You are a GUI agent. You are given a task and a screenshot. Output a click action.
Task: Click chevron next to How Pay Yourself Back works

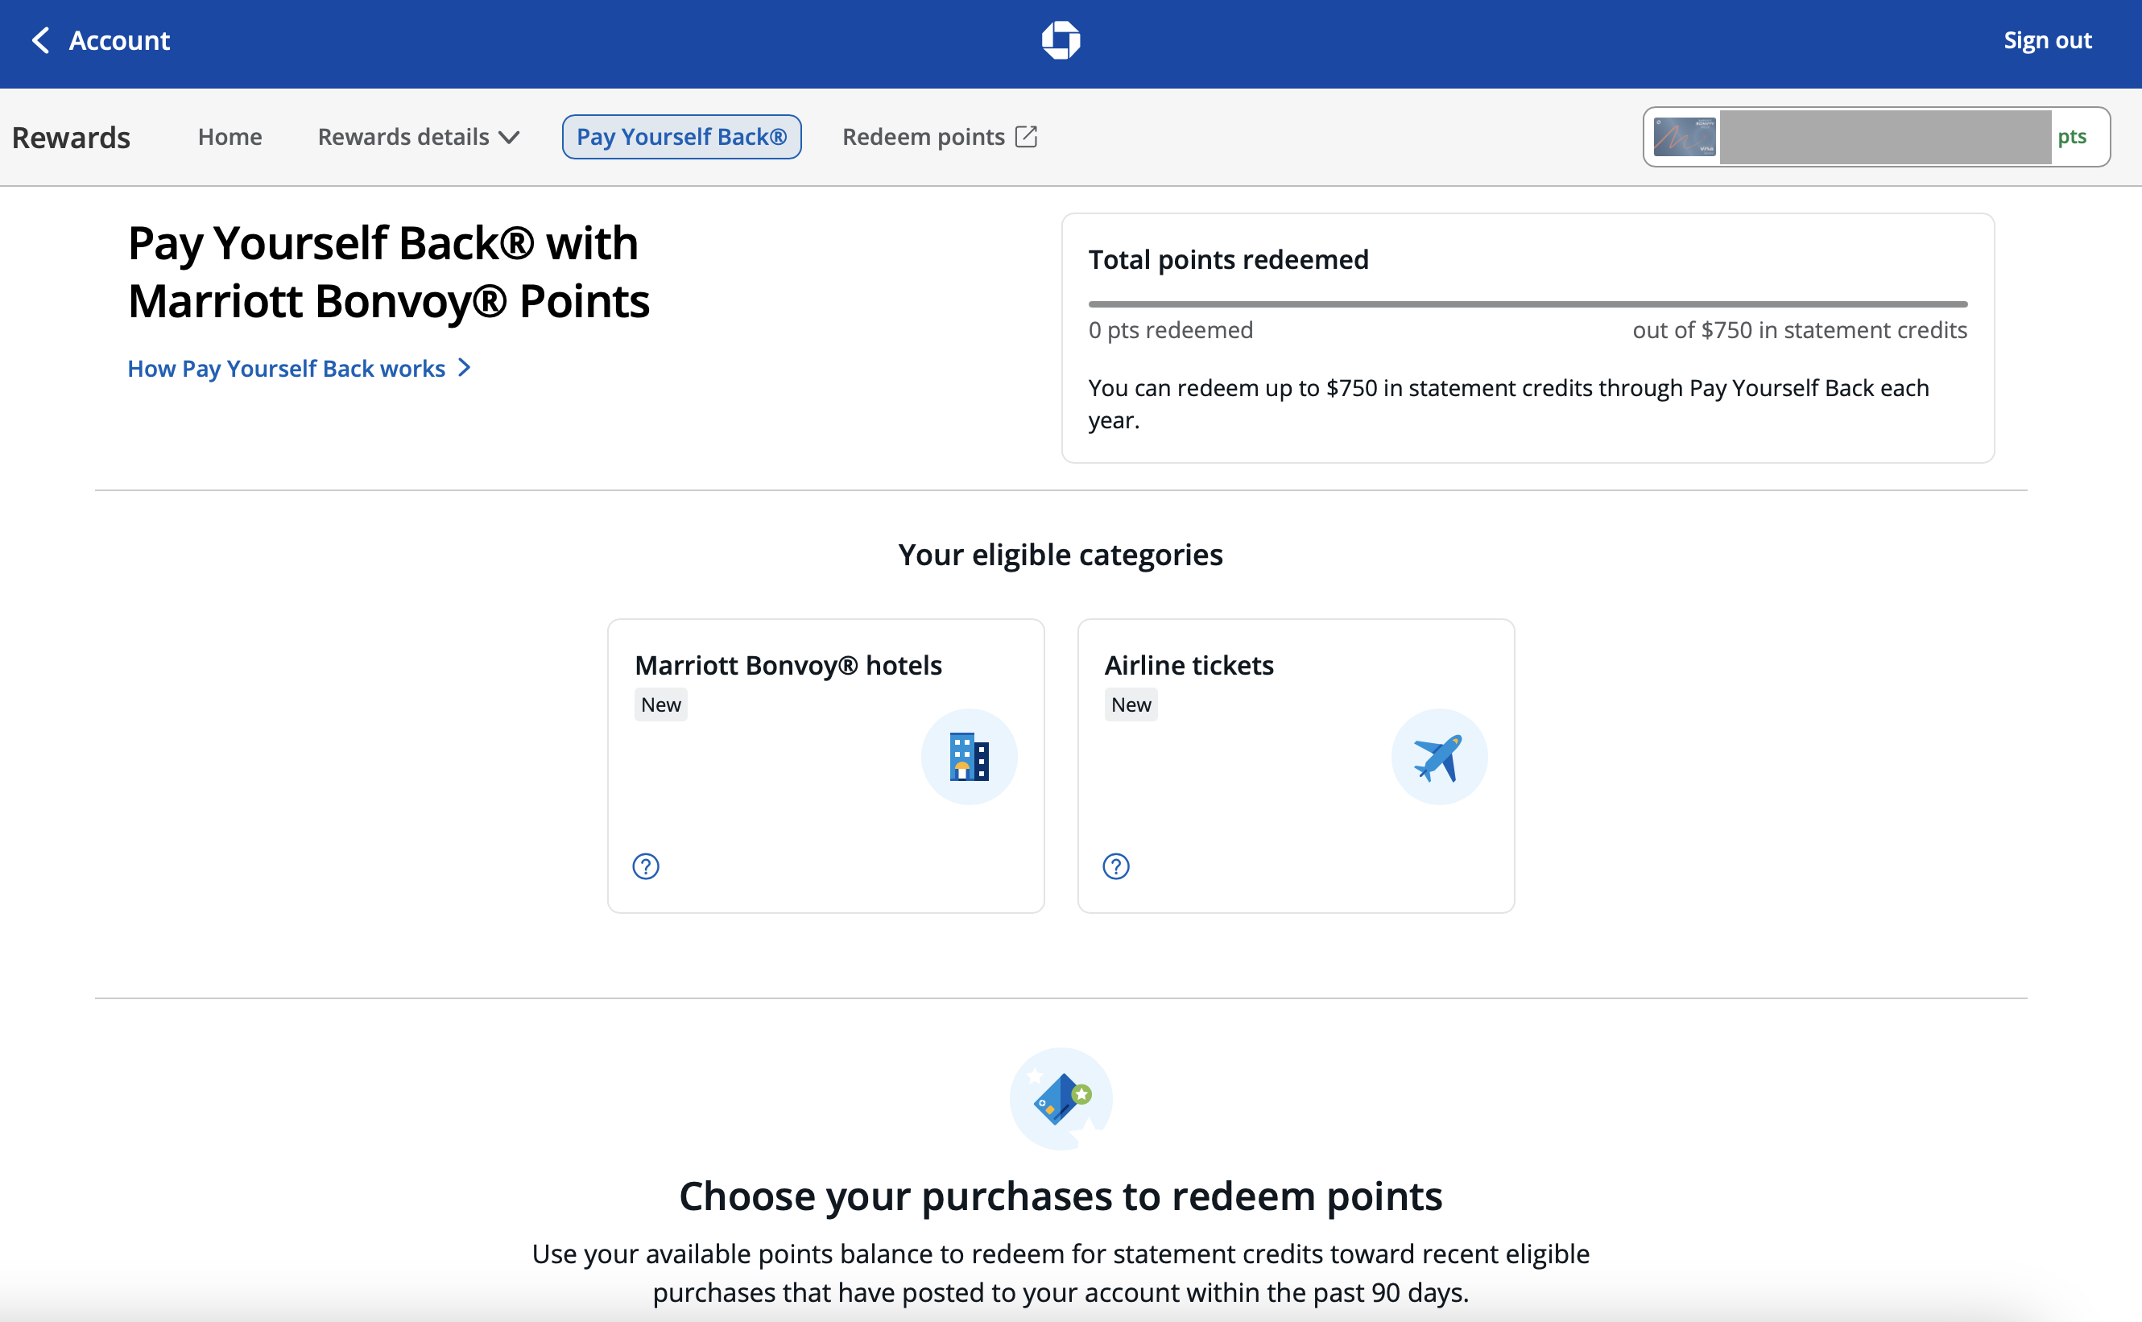pyautogui.click(x=465, y=368)
